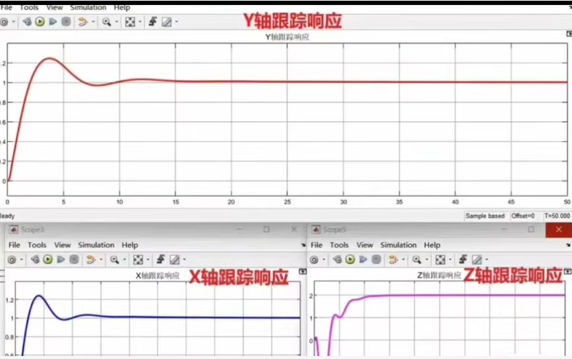This screenshot has height=359, width=572.
Task: Step forward simulation in Y-axis scope toolbar
Action: [53, 22]
